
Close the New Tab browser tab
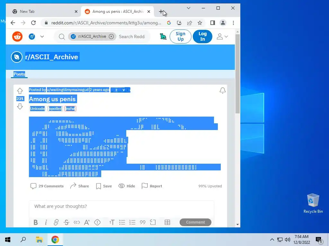tap(76, 12)
